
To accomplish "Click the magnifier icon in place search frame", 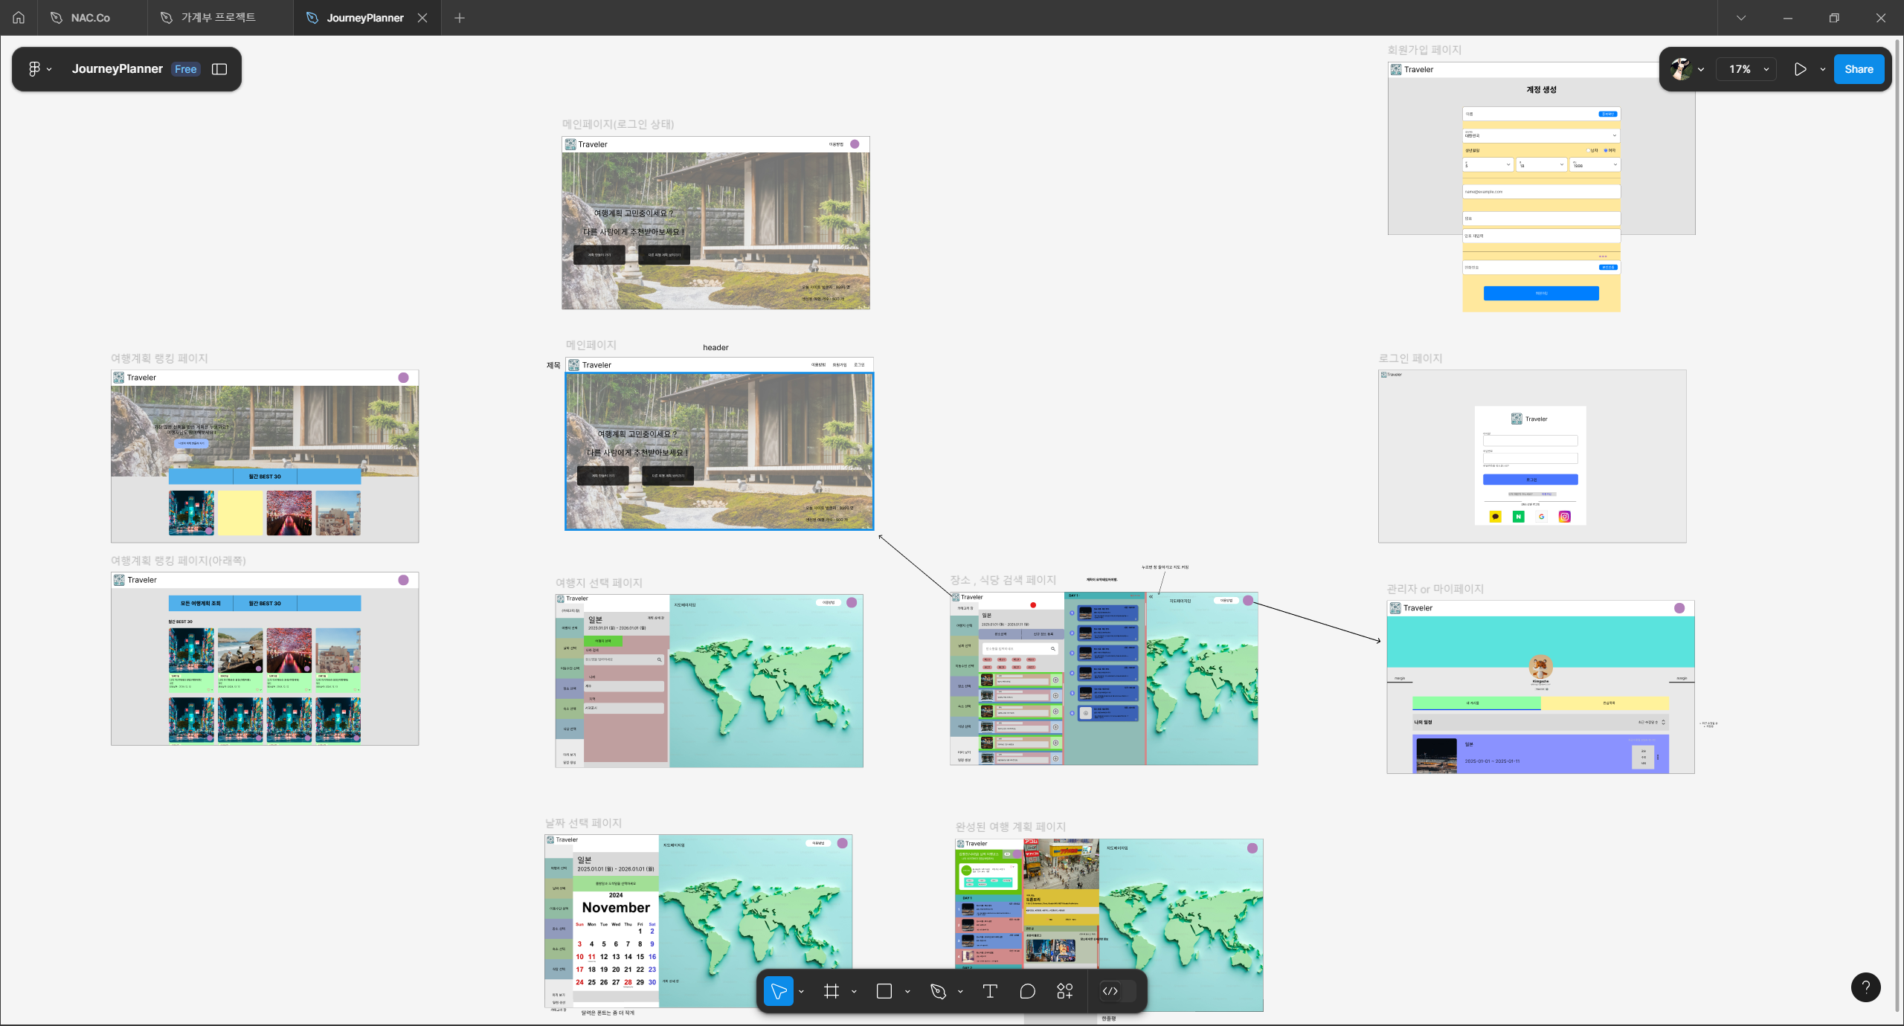I will (x=1053, y=649).
